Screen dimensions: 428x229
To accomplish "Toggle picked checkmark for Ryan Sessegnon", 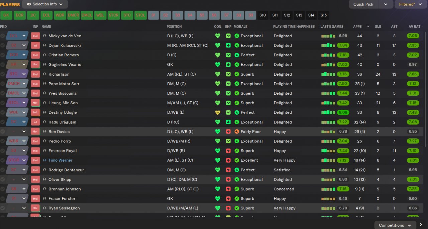I will 3,208.
